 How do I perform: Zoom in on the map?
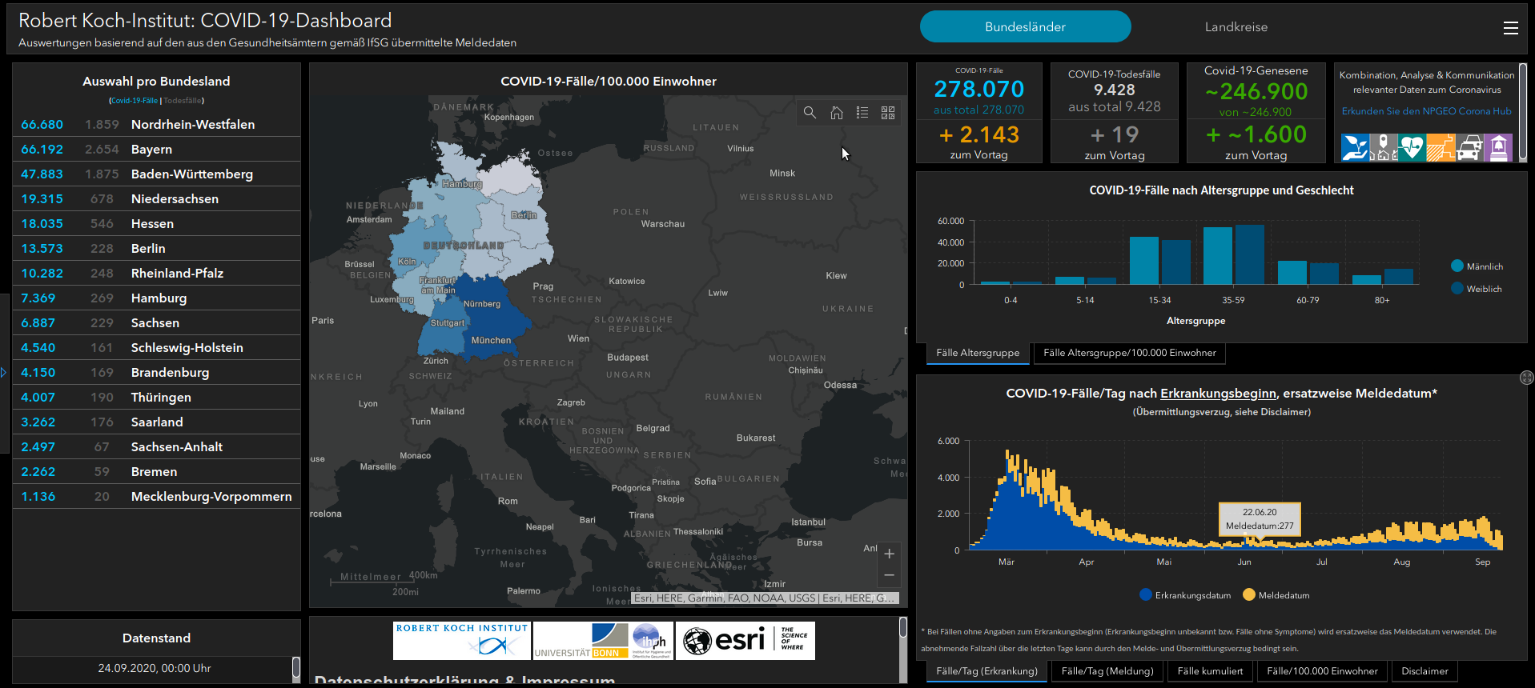(x=889, y=554)
